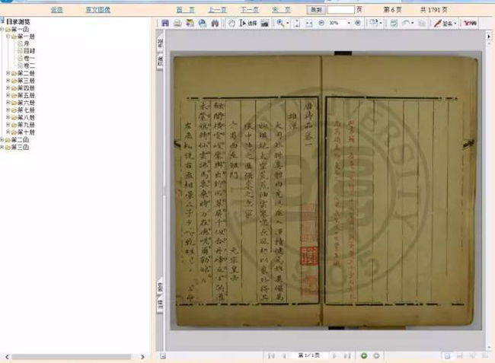Click the zoom magnifier tool
Viewport: 495px width, 363px height.
(x=280, y=23)
